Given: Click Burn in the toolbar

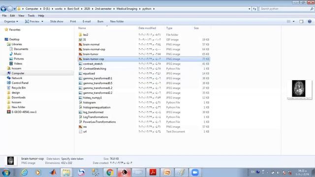Looking at the screenshot, I should pyautogui.click(x=100, y=22).
